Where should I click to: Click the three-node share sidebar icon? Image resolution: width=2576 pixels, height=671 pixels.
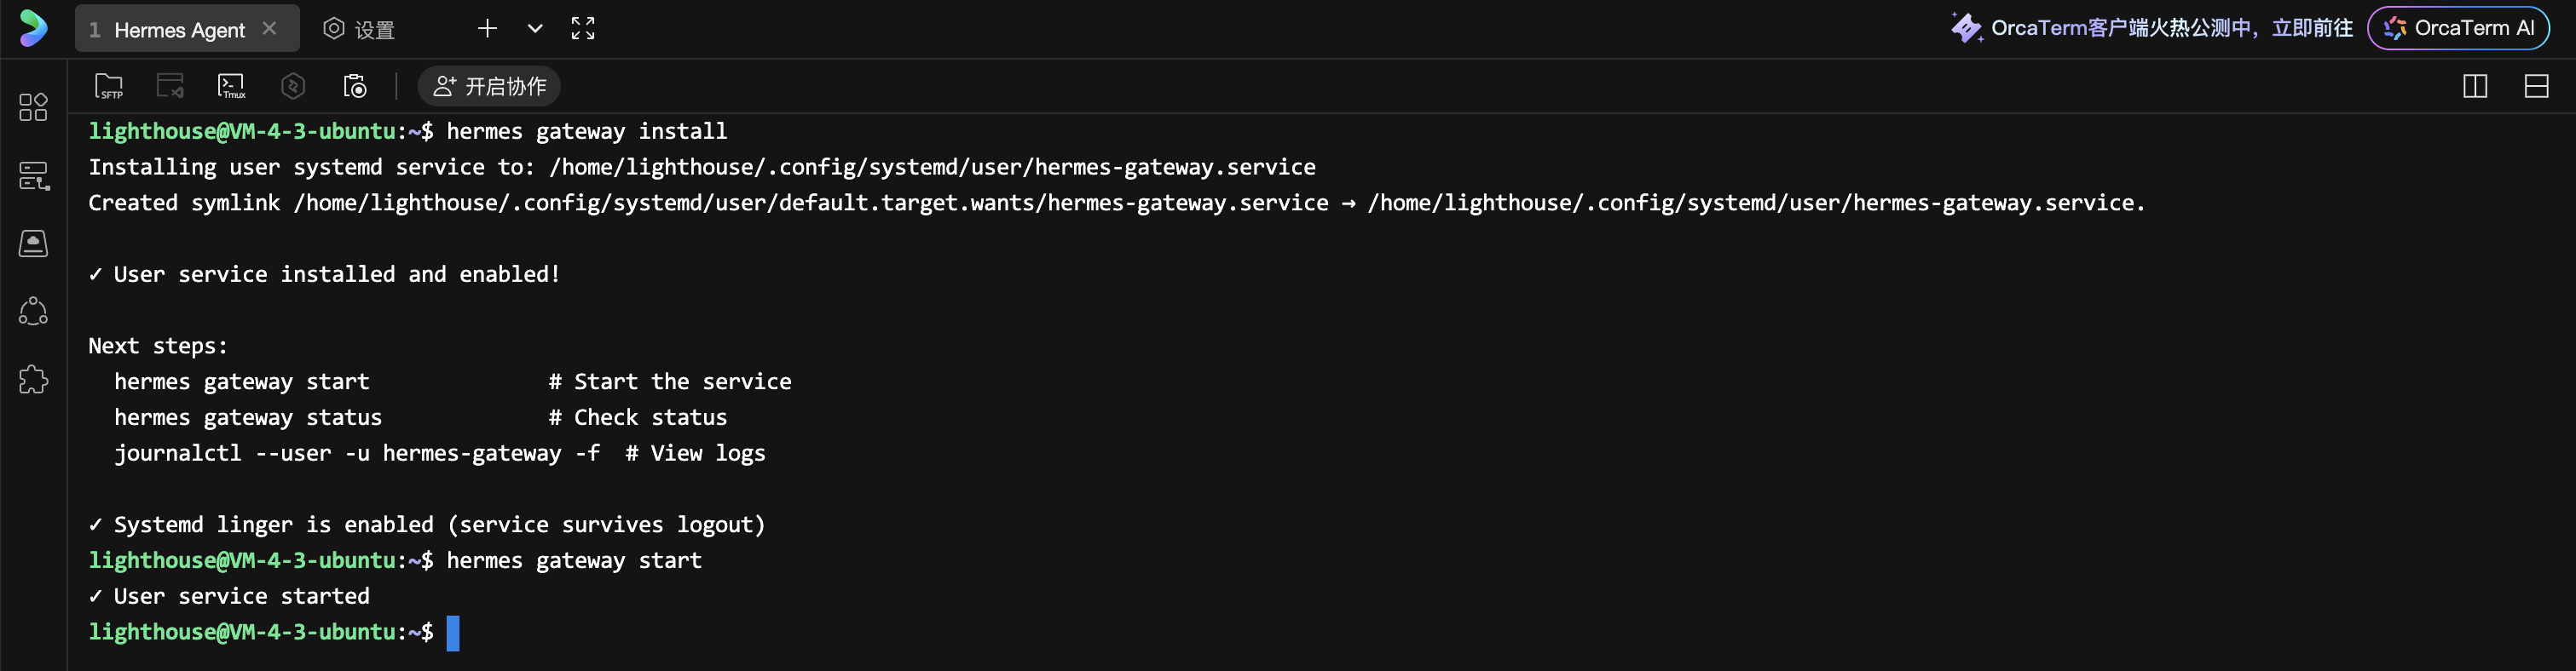(x=33, y=312)
